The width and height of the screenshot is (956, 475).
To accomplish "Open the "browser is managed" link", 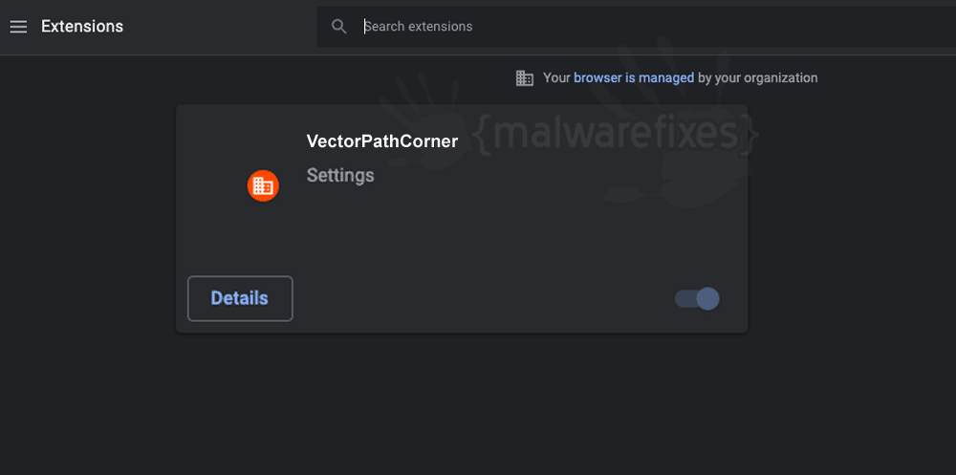I will pyautogui.click(x=634, y=78).
